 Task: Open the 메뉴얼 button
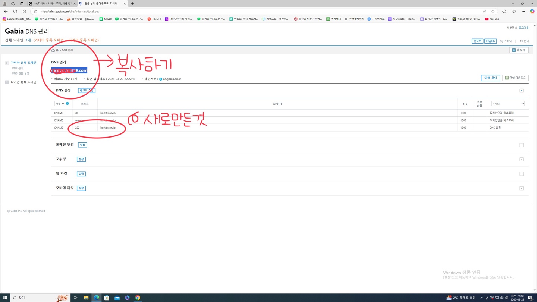pos(519,50)
